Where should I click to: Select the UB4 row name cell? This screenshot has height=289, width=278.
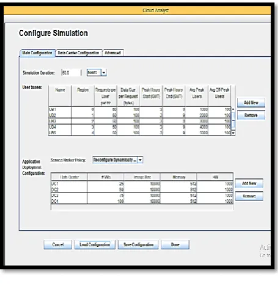point(60,127)
